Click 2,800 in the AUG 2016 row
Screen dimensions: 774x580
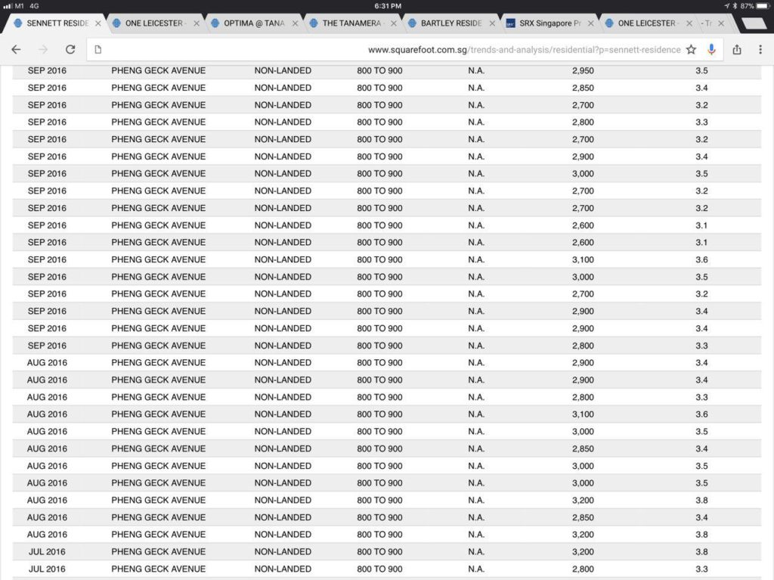pyautogui.click(x=583, y=397)
